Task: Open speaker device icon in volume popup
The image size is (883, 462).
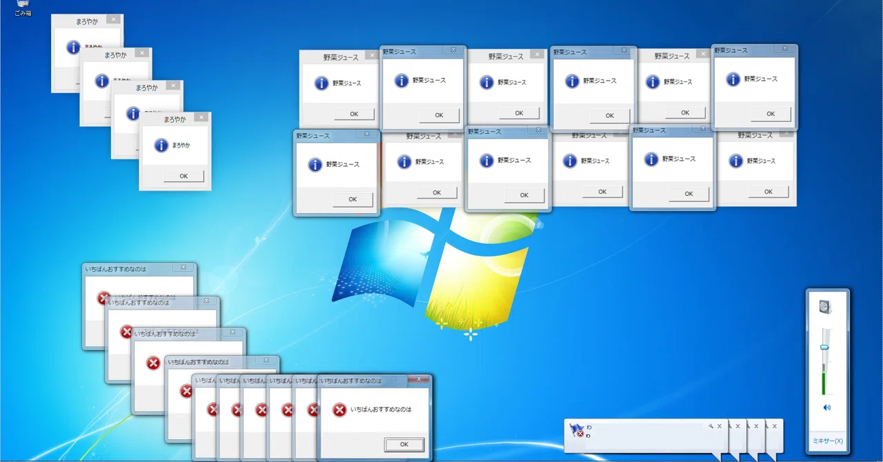Action: click(826, 306)
